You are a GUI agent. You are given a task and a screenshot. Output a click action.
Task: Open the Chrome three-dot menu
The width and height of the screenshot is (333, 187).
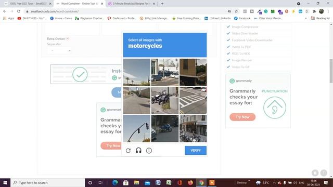click(x=328, y=11)
